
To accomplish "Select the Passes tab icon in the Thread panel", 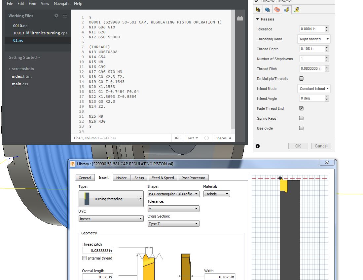I will tap(287, 10).
